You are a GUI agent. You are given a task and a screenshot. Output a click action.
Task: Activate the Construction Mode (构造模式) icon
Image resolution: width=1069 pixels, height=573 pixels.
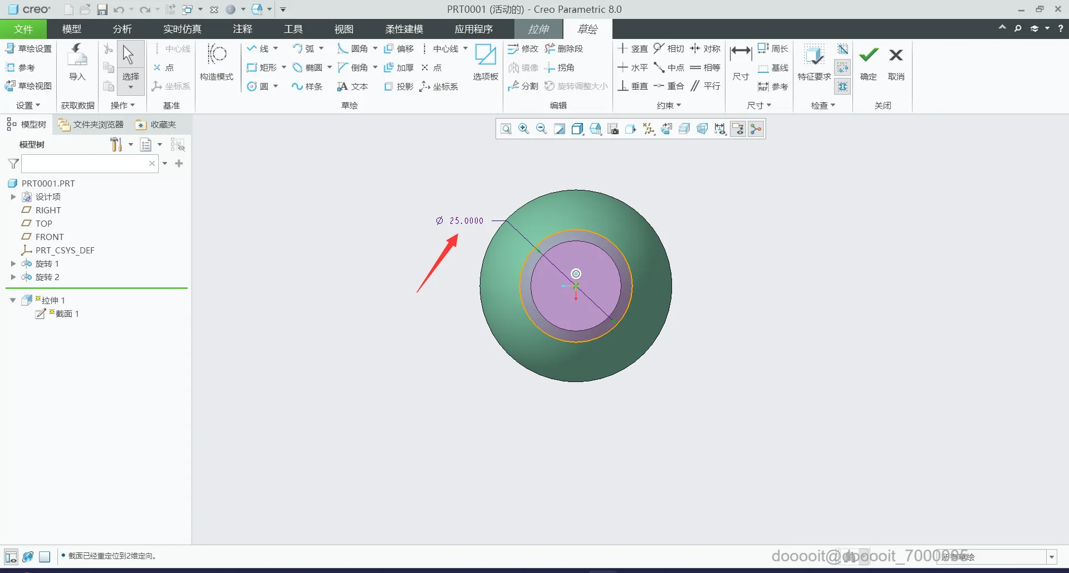217,63
